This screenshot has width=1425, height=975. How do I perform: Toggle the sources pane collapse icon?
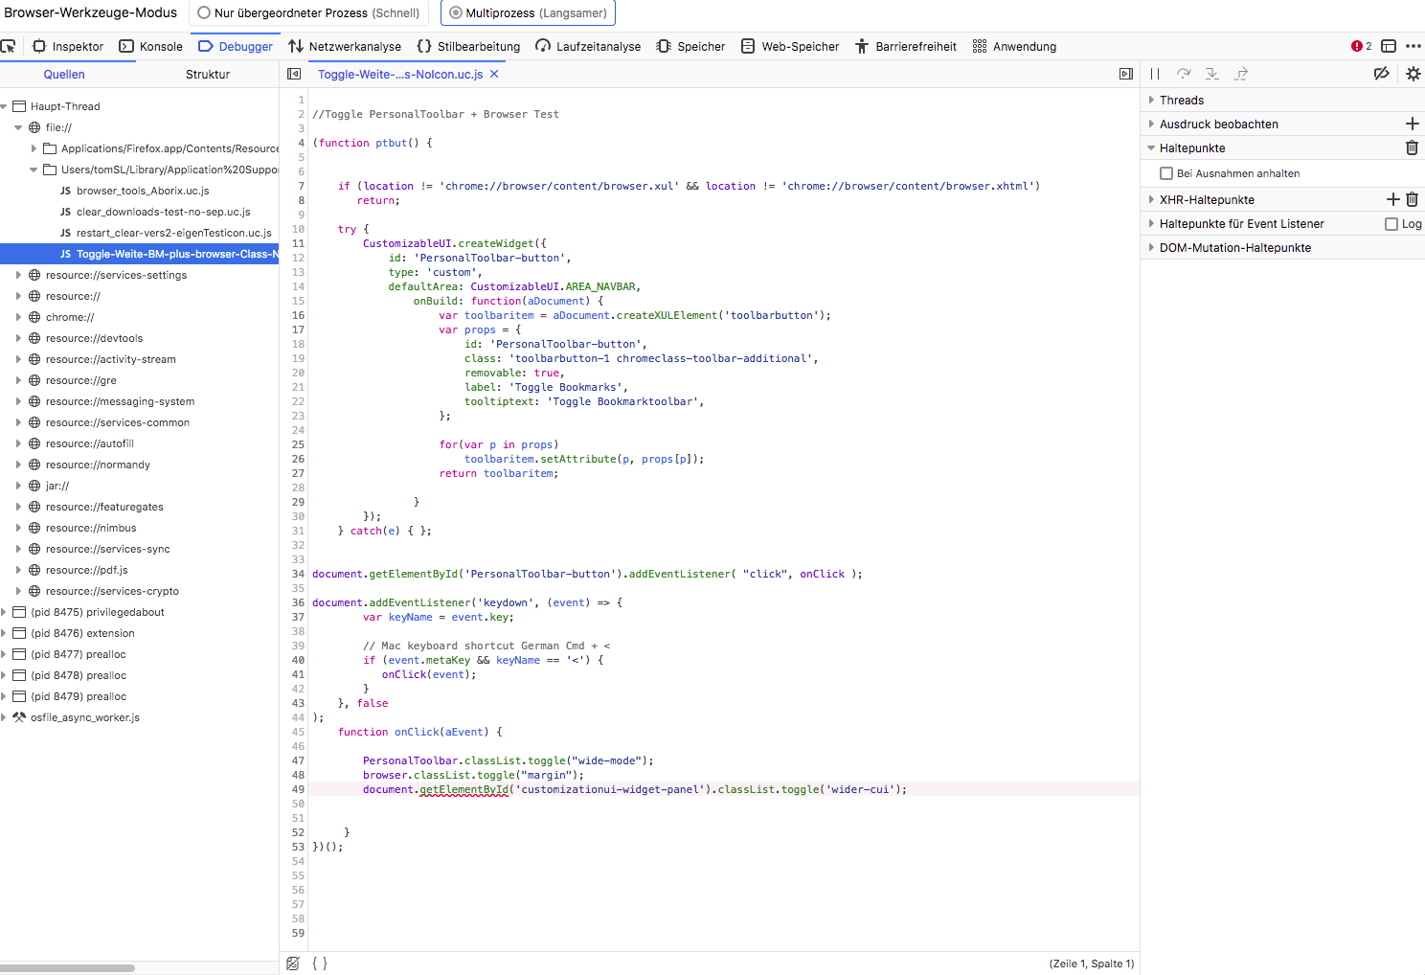(x=294, y=74)
